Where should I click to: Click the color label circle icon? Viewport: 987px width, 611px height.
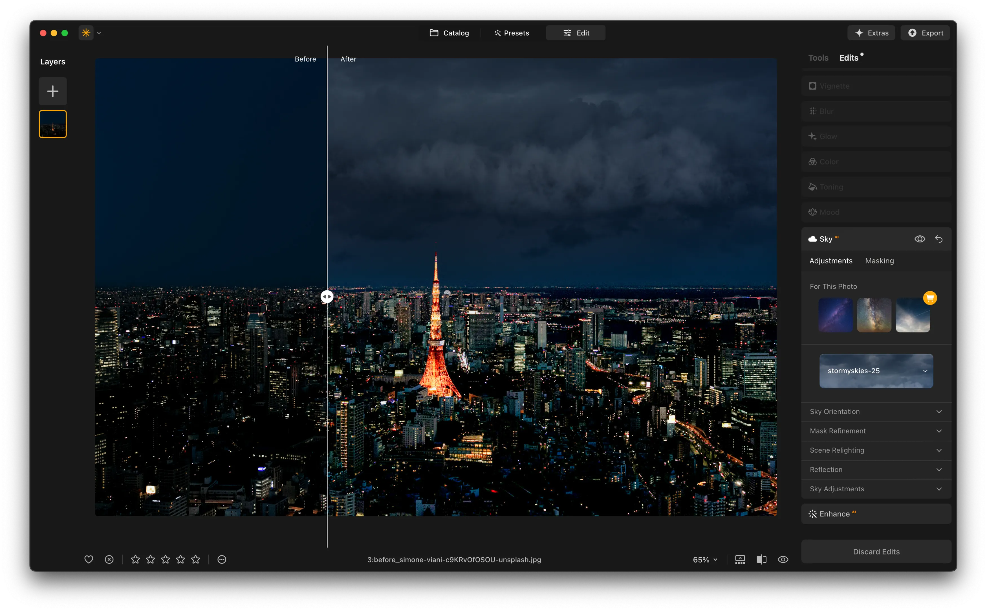(x=222, y=559)
